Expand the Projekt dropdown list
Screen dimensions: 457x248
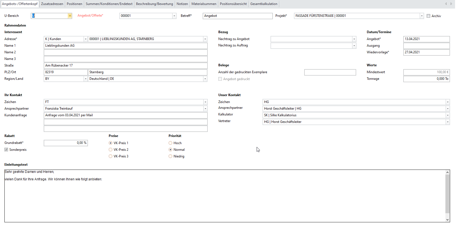coord(422,16)
